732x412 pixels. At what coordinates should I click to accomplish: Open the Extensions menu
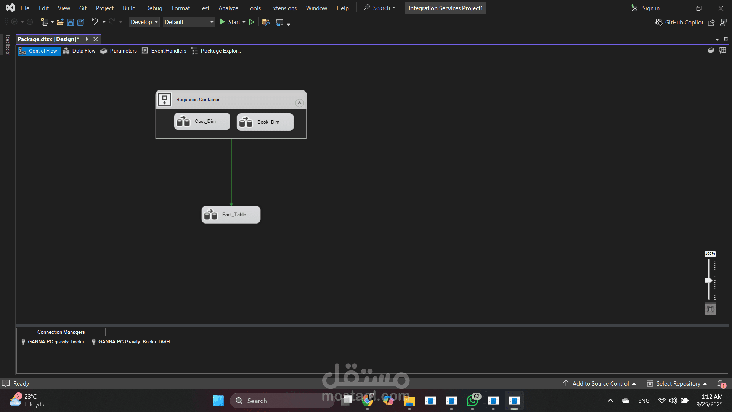pyautogui.click(x=283, y=8)
